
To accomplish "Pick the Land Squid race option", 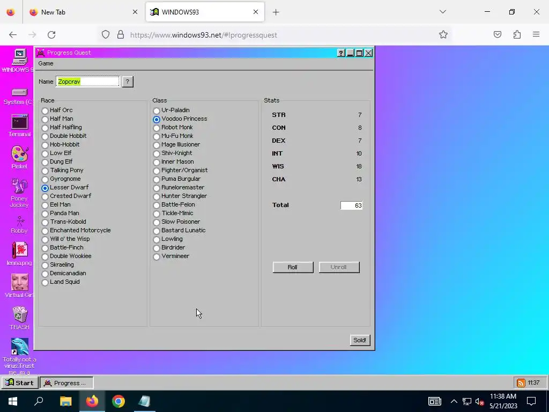I will point(45,282).
